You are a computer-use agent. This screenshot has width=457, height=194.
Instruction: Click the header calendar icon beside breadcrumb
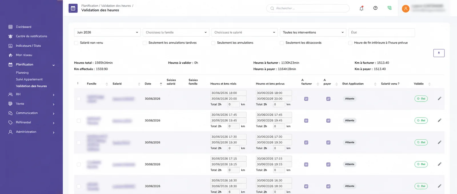pyautogui.click(x=73, y=8)
